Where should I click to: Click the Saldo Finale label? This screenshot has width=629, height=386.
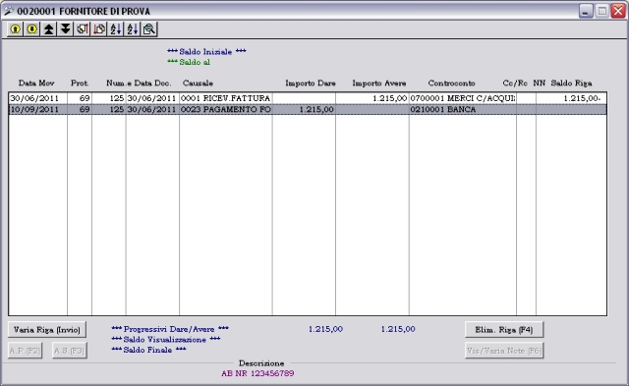click(x=148, y=350)
